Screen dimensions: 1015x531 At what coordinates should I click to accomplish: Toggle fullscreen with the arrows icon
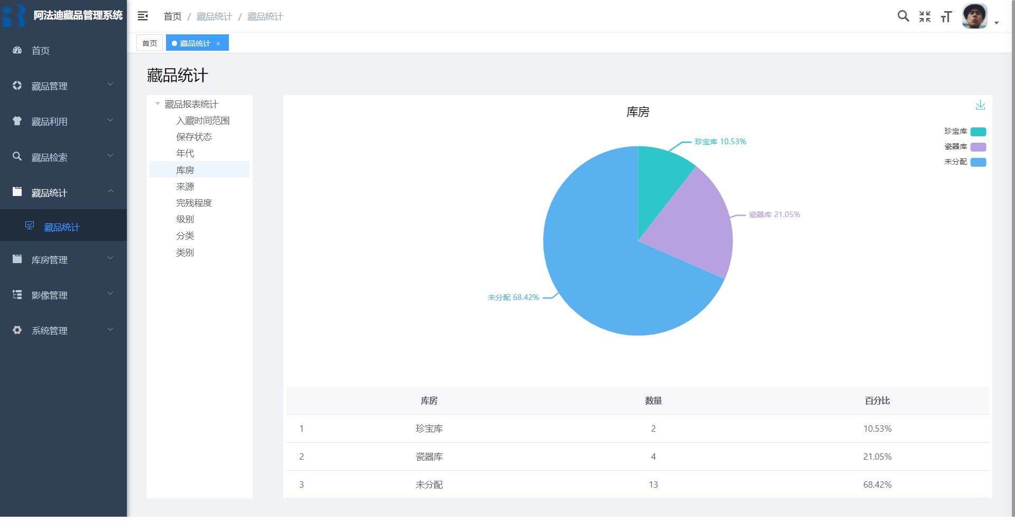coord(925,17)
